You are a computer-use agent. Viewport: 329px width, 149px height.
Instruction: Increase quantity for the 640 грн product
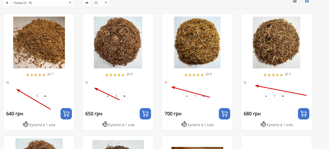point(45,96)
